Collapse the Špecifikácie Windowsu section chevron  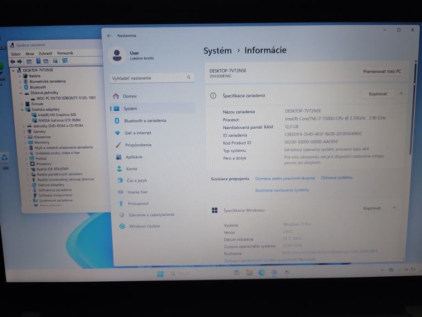tap(394, 207)
